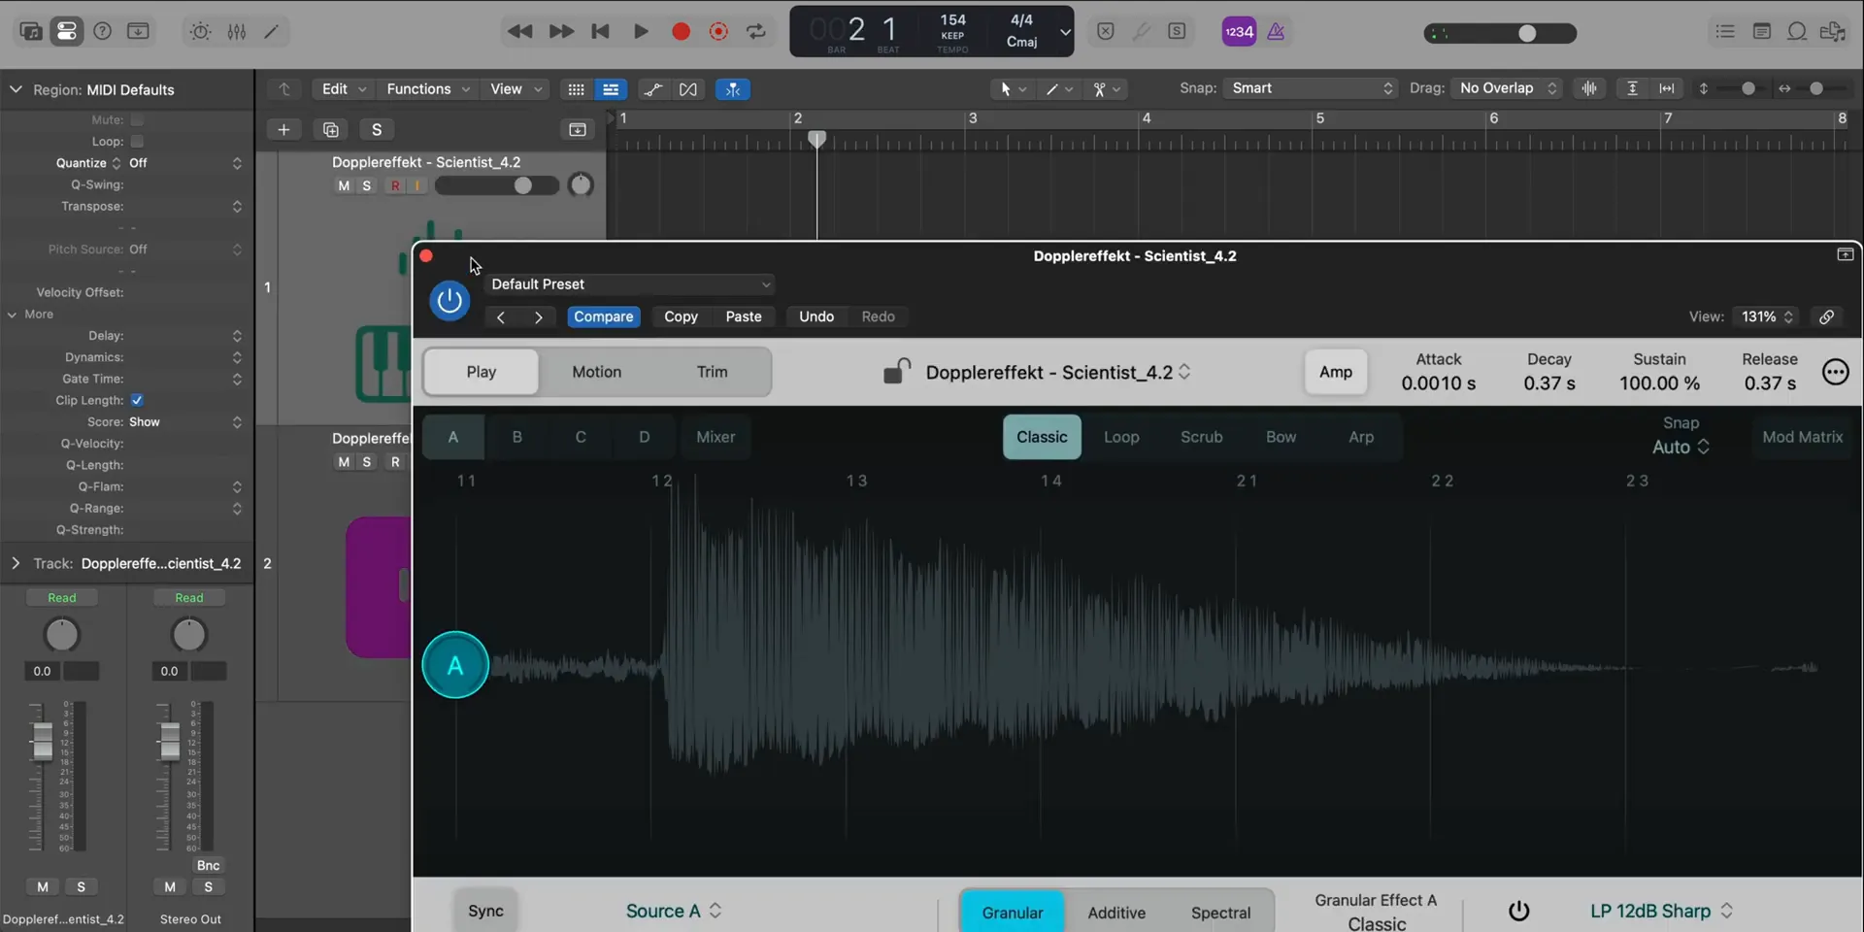Open Quick Help question mark icon
1864x932 pixels.
point(102,31)
